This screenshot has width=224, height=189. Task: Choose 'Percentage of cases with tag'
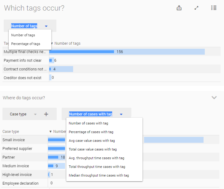(x=91, y=132)
